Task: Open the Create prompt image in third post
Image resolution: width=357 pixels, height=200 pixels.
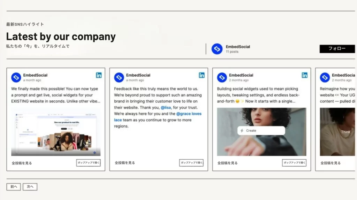Action: point(261,132)
